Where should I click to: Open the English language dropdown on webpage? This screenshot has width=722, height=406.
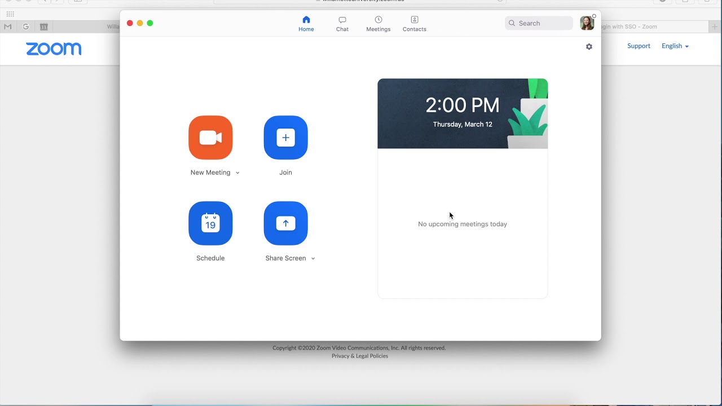[675, 46]
